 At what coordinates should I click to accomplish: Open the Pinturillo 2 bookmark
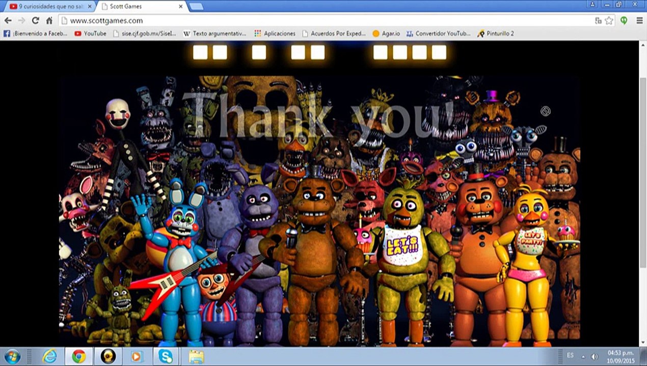pos(496,34)
